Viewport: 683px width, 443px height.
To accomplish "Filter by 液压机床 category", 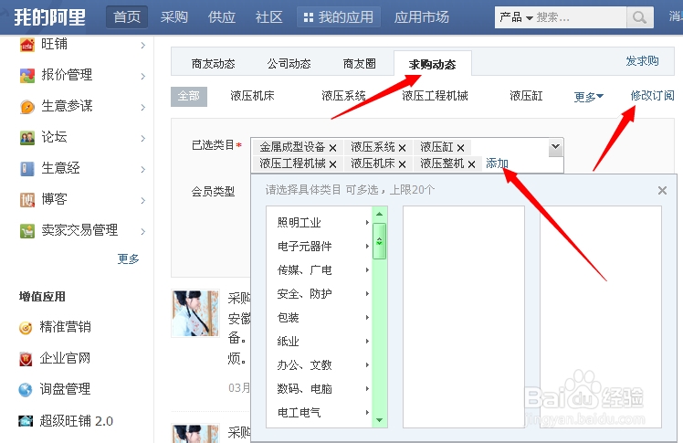I will pyautogui.click(x=252, y=96).
